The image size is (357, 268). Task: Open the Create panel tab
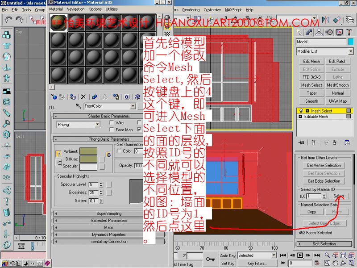299,32
